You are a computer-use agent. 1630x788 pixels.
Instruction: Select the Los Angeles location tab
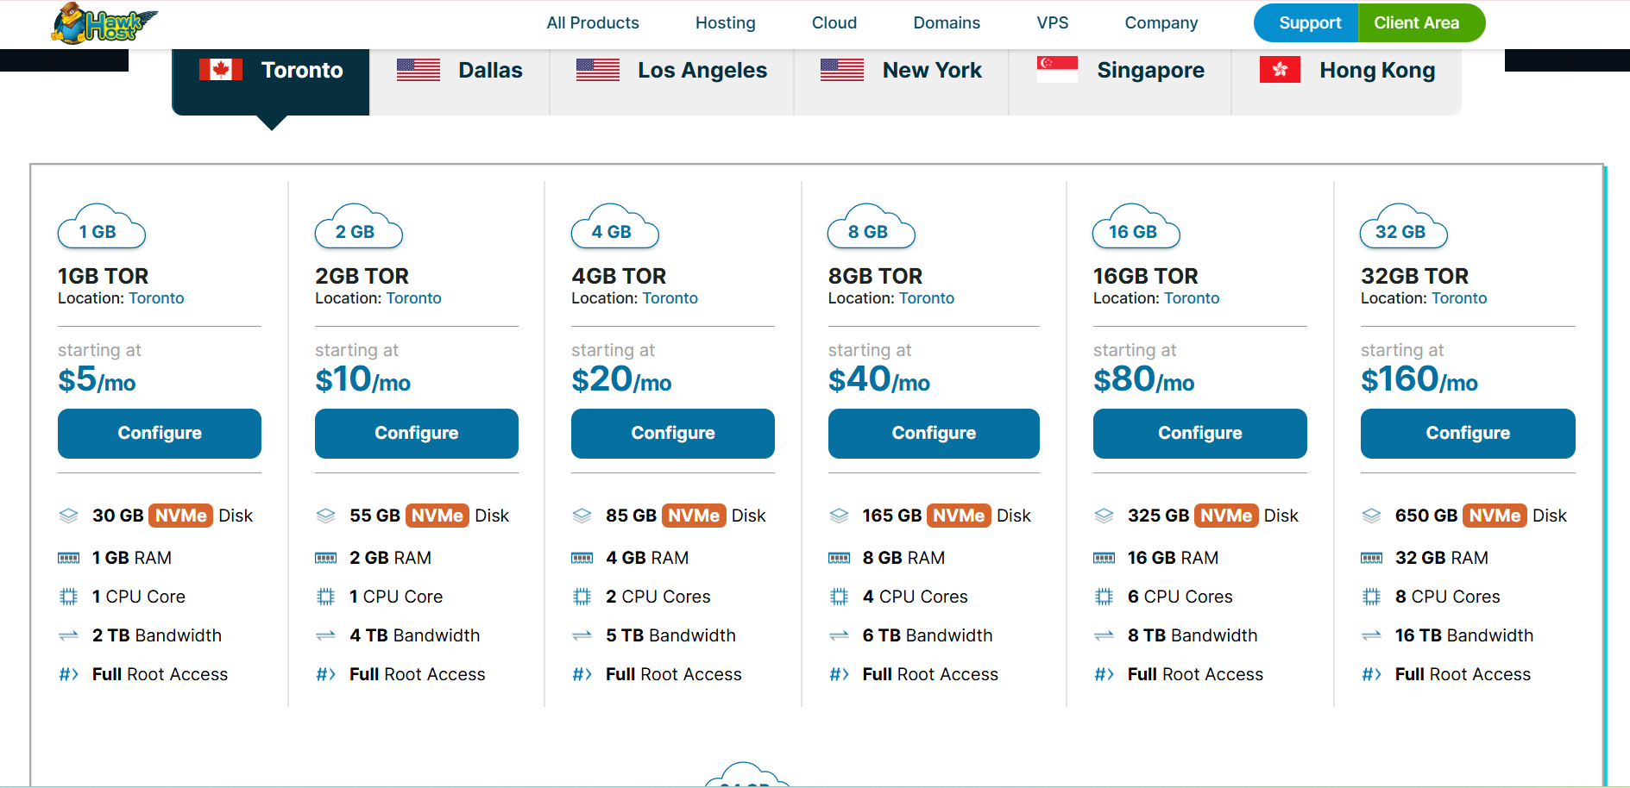tap(671, 71)
